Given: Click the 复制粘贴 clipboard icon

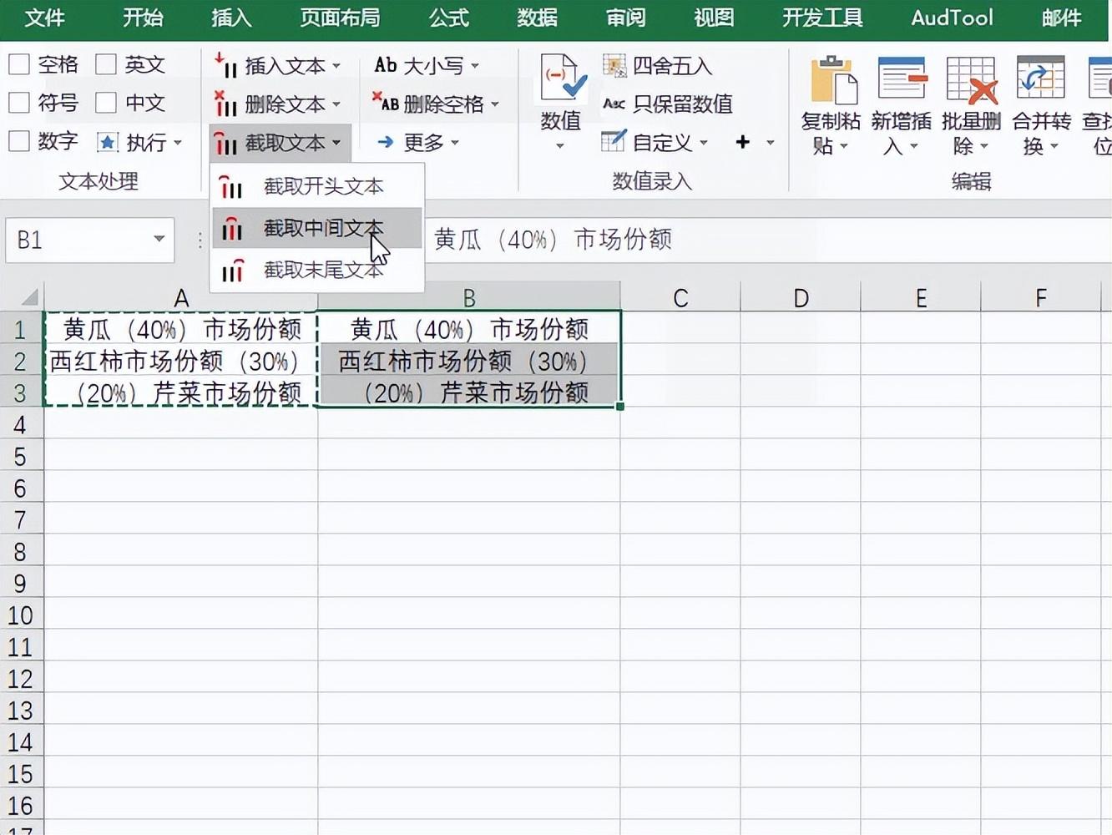Looking at the screenshot, I should pyautogui.click(x=833, y=80).
